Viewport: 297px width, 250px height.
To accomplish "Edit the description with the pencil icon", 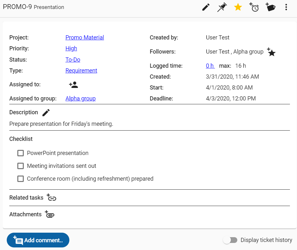I will [46, 112].
